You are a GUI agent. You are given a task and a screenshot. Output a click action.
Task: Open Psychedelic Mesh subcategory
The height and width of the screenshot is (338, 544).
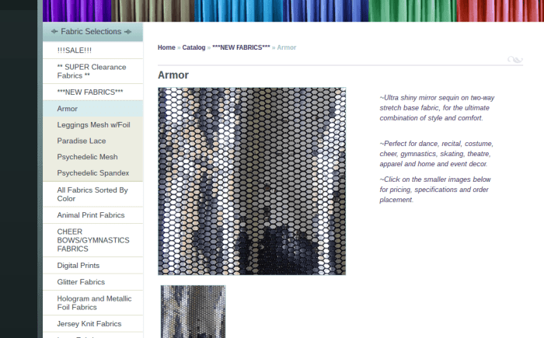(87, 156)
